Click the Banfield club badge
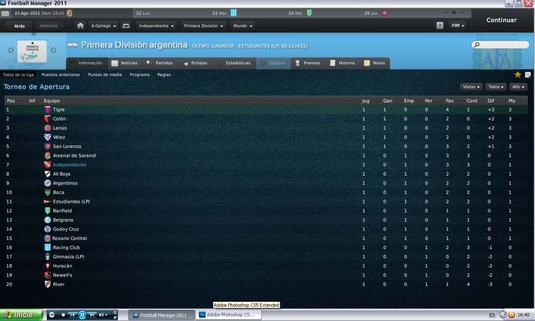 point(48,211)
